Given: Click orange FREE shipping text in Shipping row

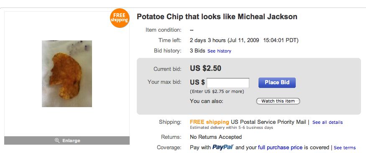Looking at the screenshot, I should pos(210,122).
